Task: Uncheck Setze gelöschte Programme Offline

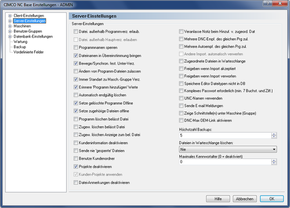Action: tap(76, 103)
